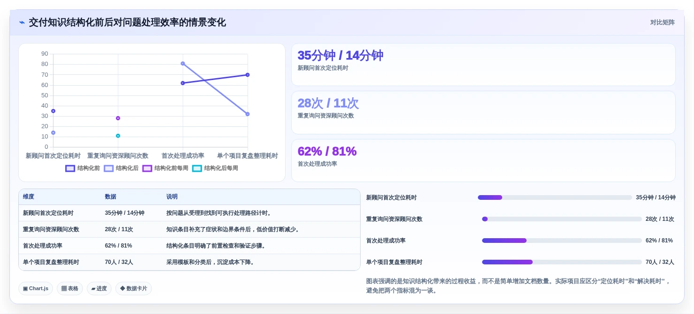The width and height of the screenshot is (694, 314).
Task: Click the lightning icon beside the title
Action: pyautogui.click(x=22, y=22)
